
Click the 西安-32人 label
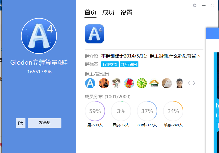click(x=121, y=125)
